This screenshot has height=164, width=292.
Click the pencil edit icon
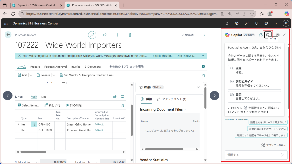(92, 35)
